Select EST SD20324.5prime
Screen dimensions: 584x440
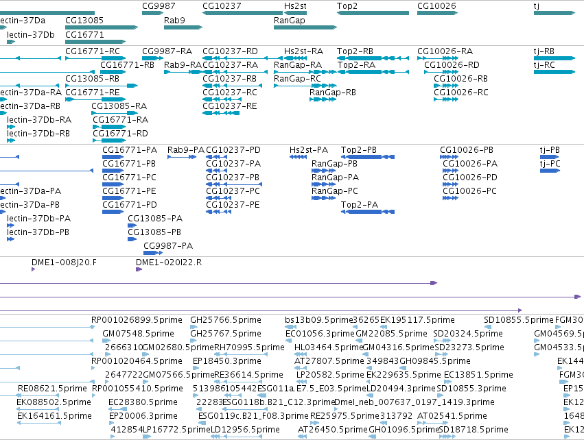click(x=468, y=334)
